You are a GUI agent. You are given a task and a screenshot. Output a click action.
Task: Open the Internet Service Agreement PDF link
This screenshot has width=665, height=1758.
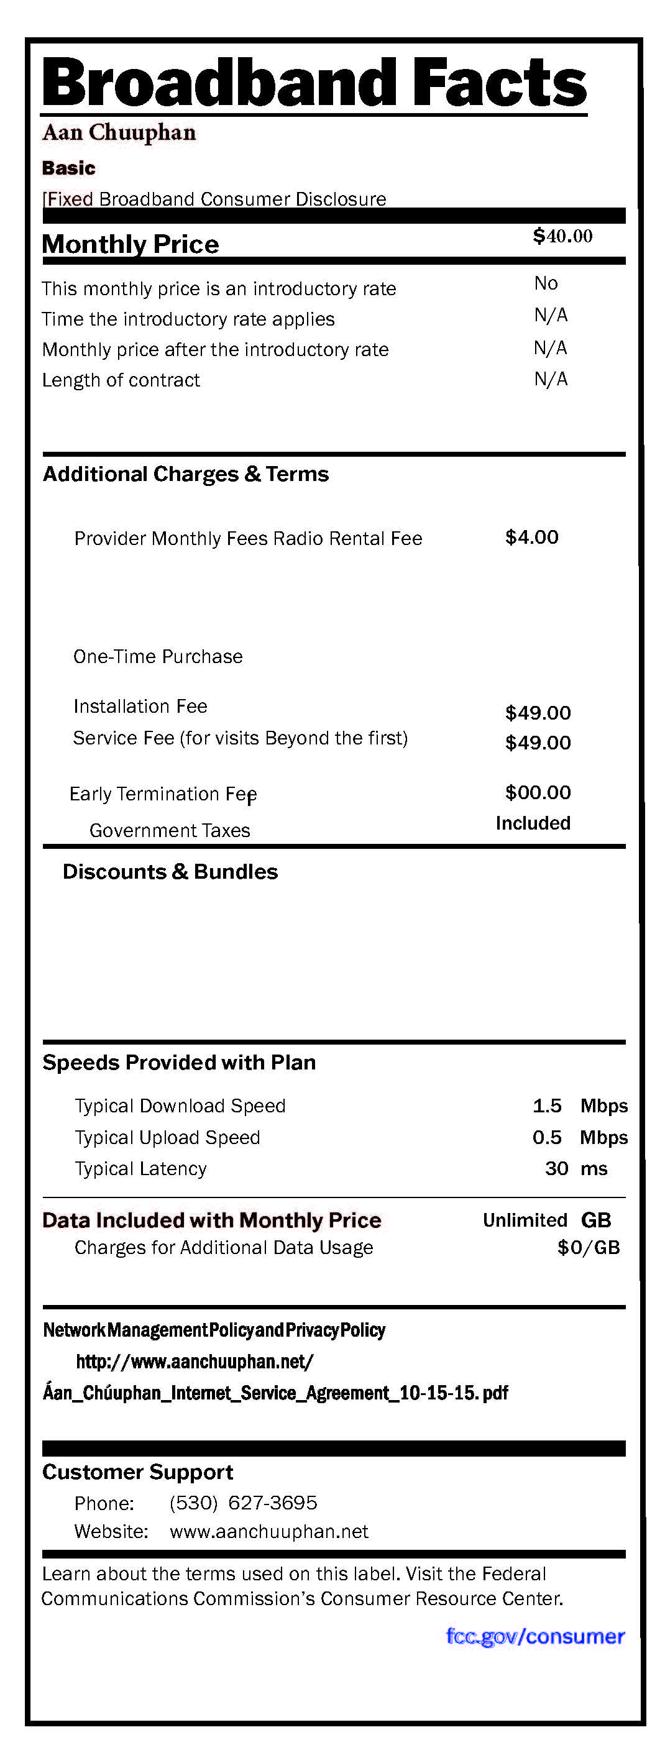(x=275, y=1392)
